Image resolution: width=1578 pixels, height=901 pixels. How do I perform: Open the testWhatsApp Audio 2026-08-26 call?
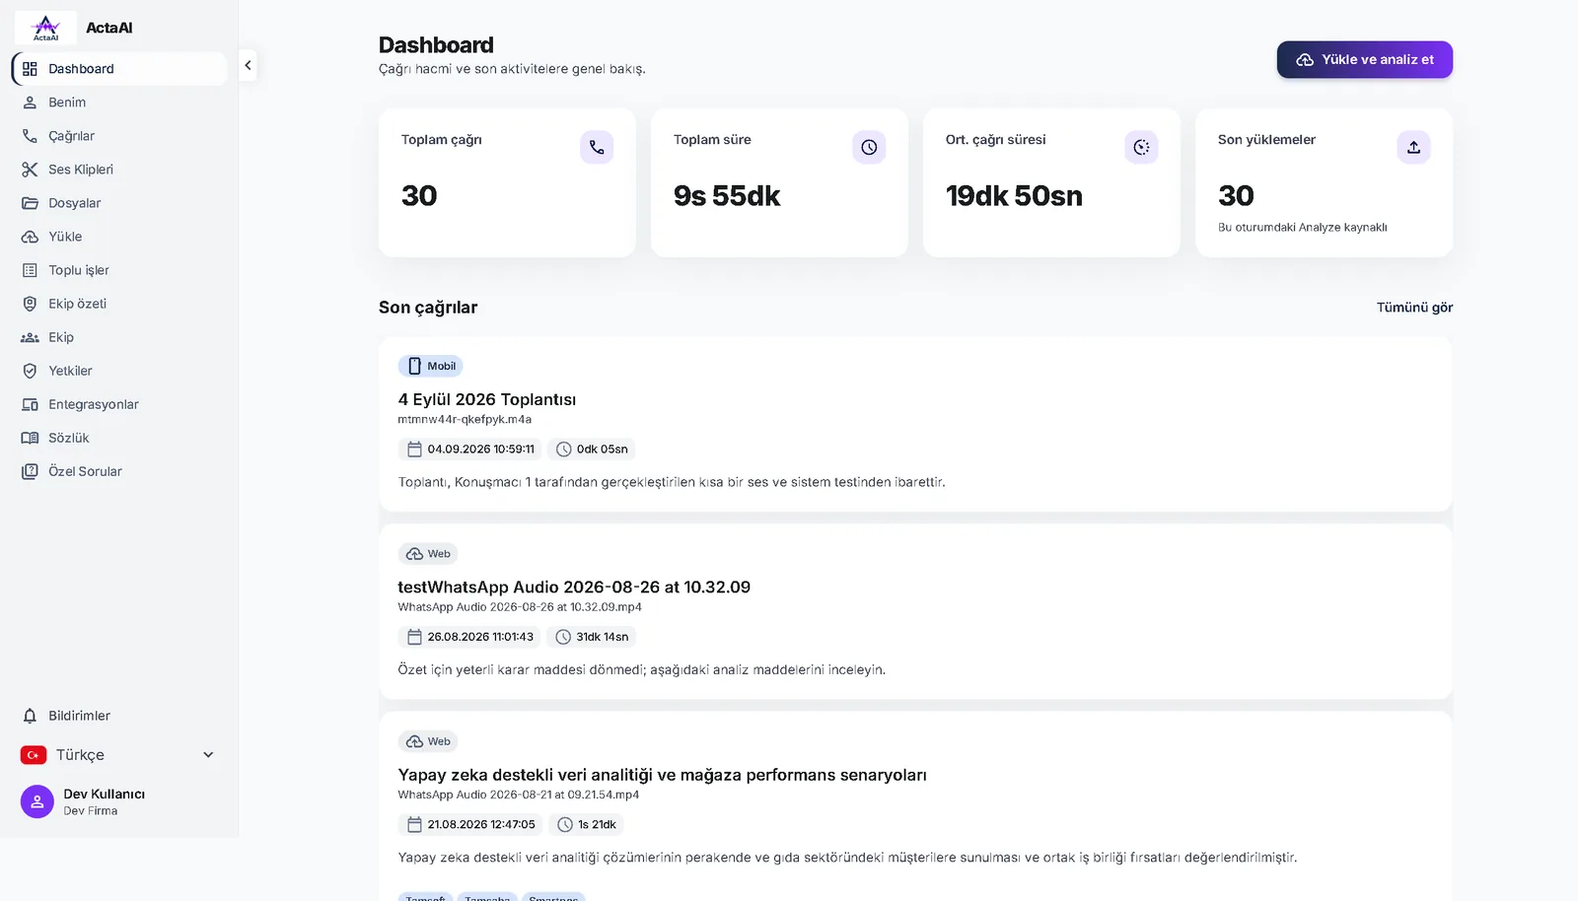(574, 587)
